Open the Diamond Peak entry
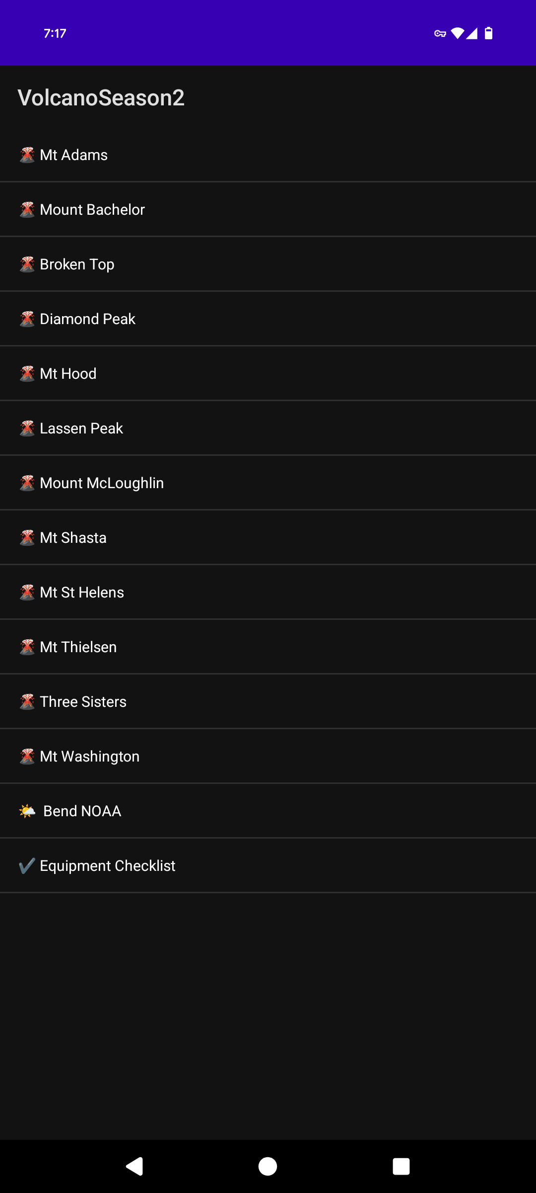Screen dimensions: 536x1193 click(x=87, y=319)
